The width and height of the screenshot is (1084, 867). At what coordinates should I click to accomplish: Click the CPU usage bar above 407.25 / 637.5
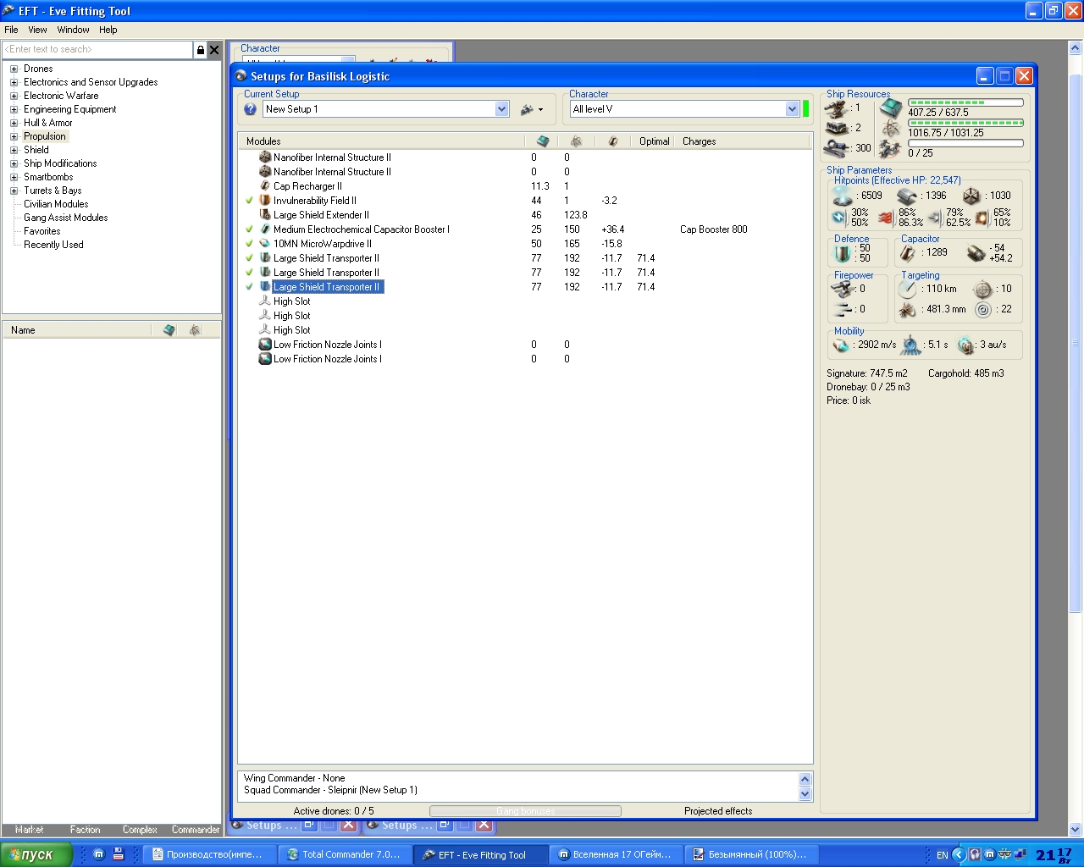[x=966, y=102]
